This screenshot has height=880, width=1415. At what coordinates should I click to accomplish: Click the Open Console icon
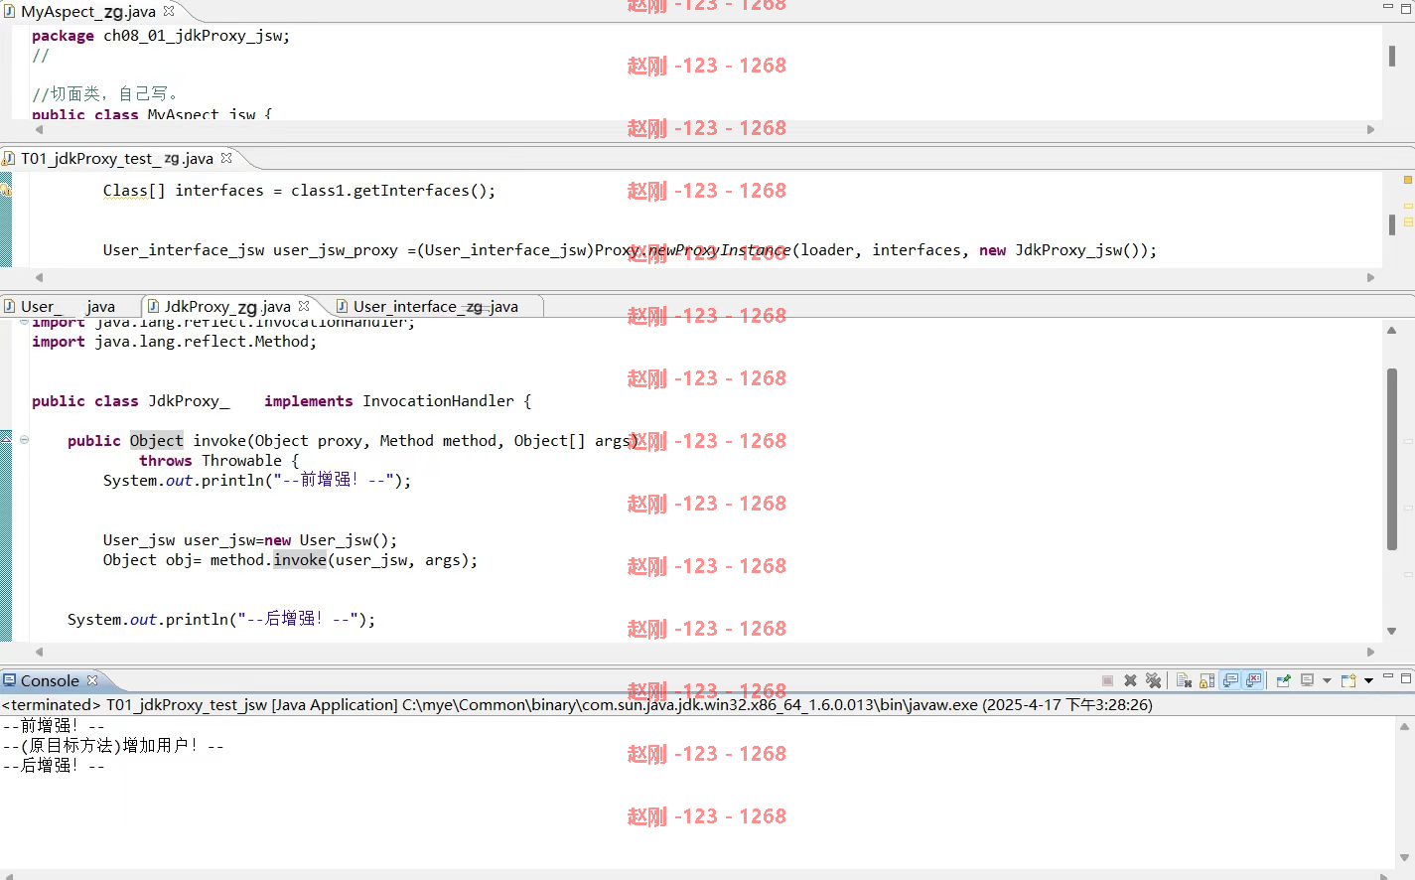[x=1348, y=680]
